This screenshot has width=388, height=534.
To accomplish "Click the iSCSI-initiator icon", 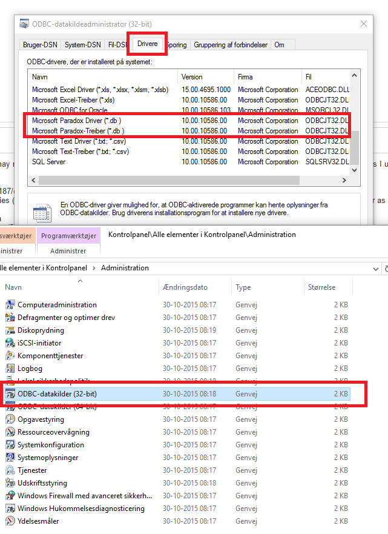I will (10, 343).
